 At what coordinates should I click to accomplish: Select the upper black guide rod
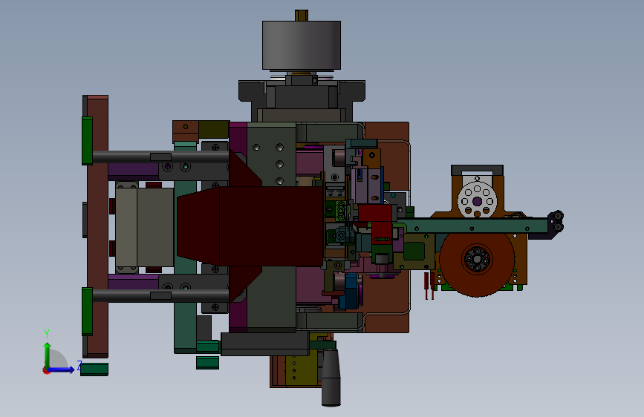(160, 157)
